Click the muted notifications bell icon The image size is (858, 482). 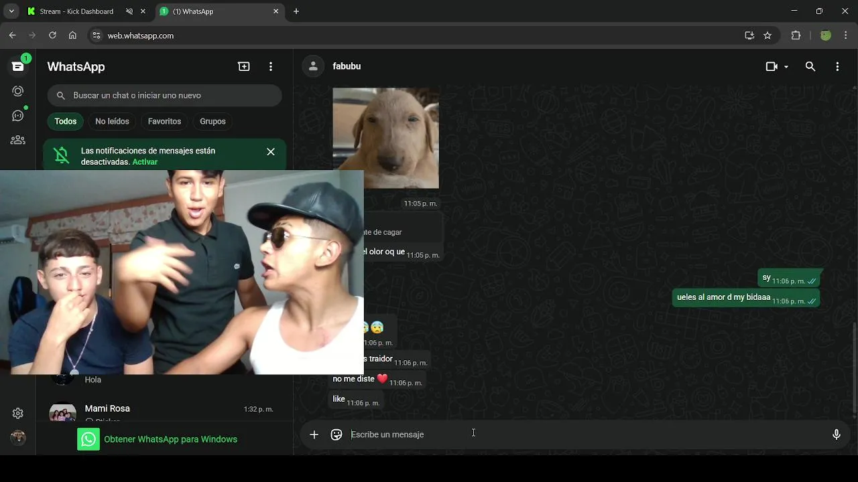[x=62, y=155]
